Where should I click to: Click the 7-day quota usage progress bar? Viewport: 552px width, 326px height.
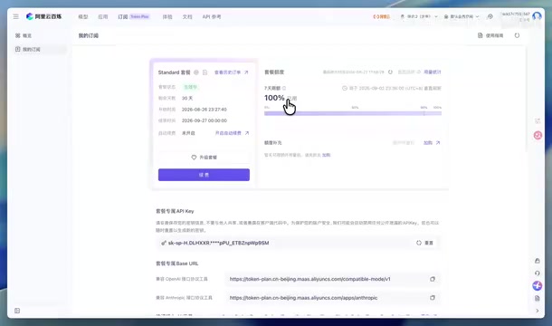353,113
